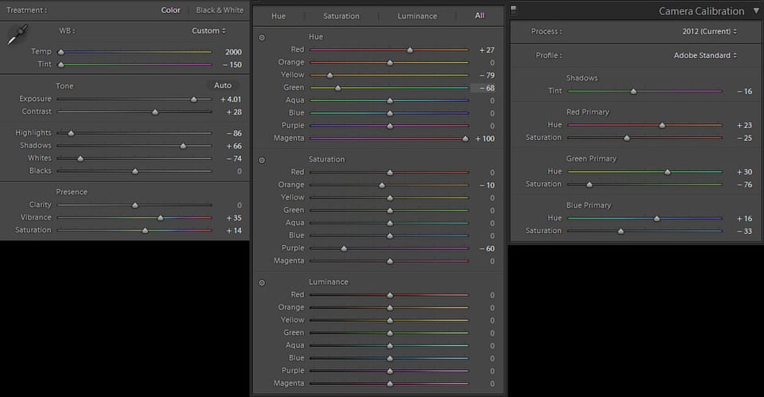Viewport: 764px width, 397px height.
Task: Click the Clarity slider handle
Action: [135, 205]
